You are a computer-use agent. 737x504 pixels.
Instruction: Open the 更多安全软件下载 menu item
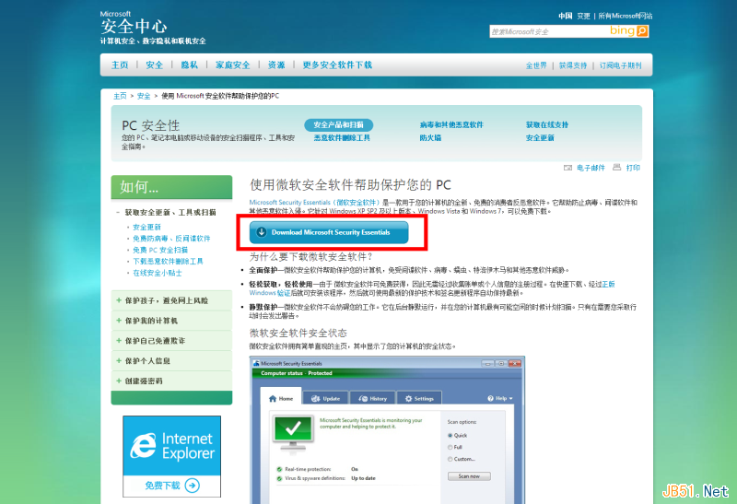point(337,64)
